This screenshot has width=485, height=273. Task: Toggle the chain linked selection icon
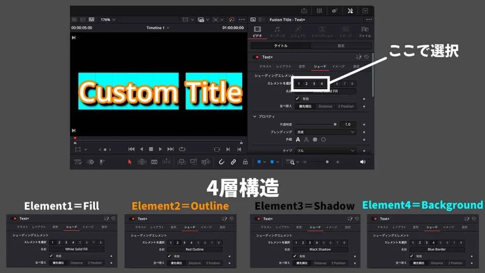(233, 162)
